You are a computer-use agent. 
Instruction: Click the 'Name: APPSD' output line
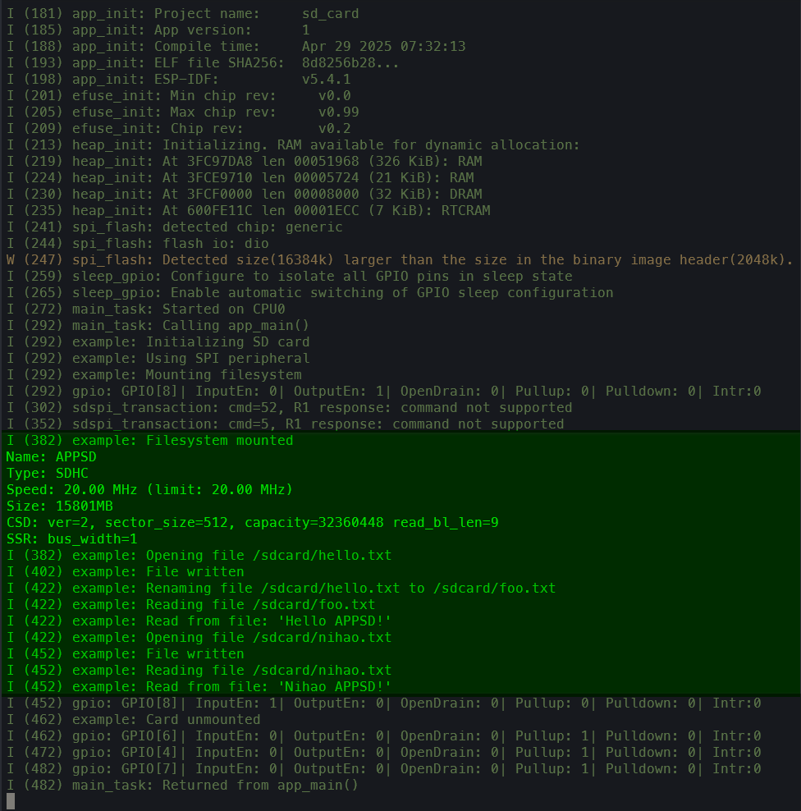[51, 457]
